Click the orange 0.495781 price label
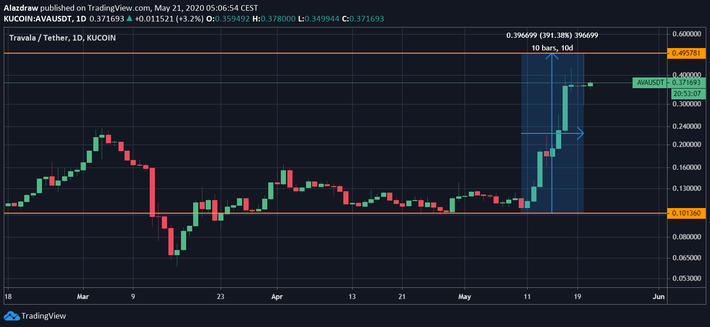 point(687,53)
